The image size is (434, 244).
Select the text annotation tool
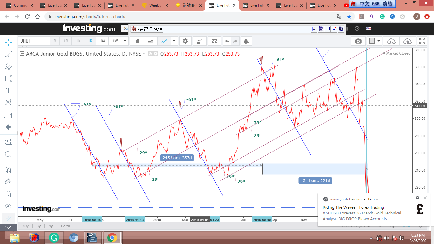click(x=8, y=91)
